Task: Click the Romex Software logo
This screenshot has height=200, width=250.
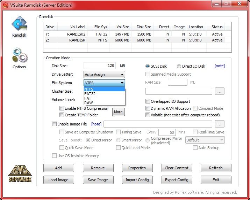Action: click(x=20, y=174)
